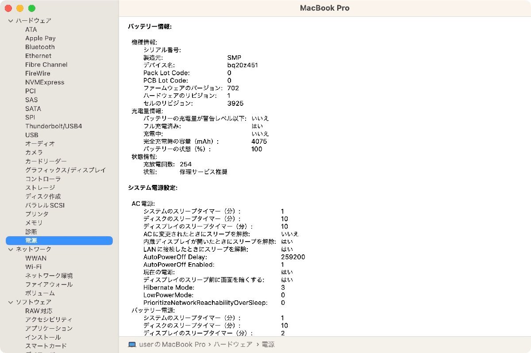Open the インストール entry

43,337
